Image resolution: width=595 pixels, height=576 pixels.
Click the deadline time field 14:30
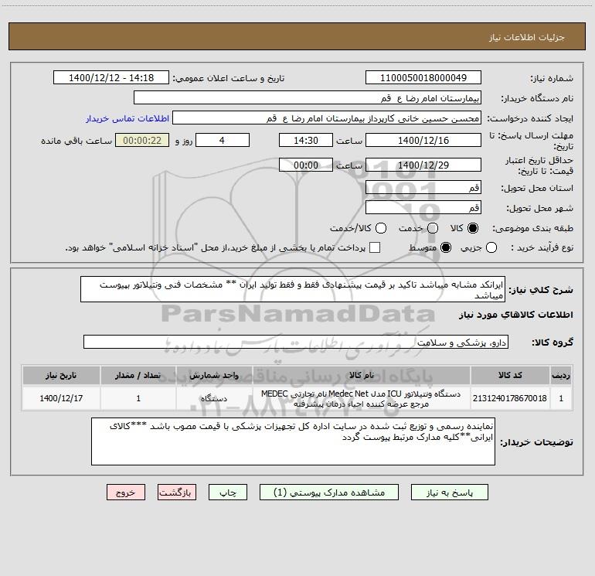pyautogui.click(x=306, y=140)
